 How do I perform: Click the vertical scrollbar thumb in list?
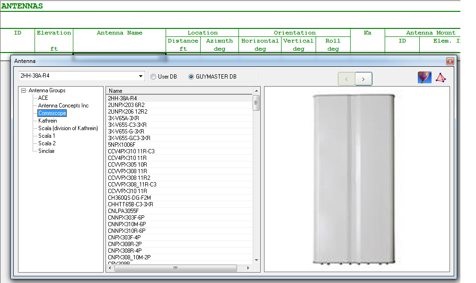256,103
